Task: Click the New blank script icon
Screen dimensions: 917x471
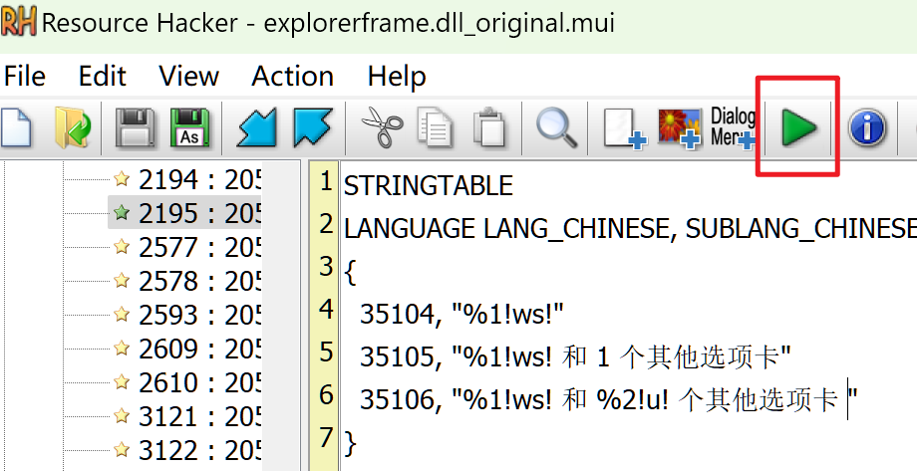Action: pyautogui.click(x=15, y=126)
